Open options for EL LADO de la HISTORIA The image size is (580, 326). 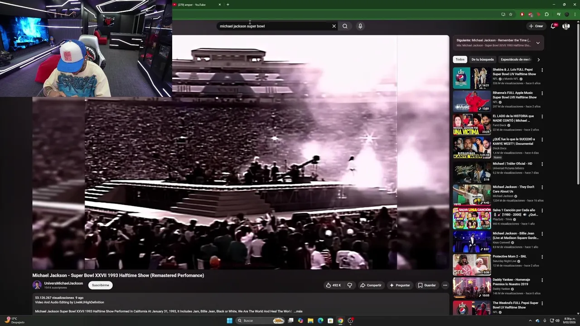(542, 117)
